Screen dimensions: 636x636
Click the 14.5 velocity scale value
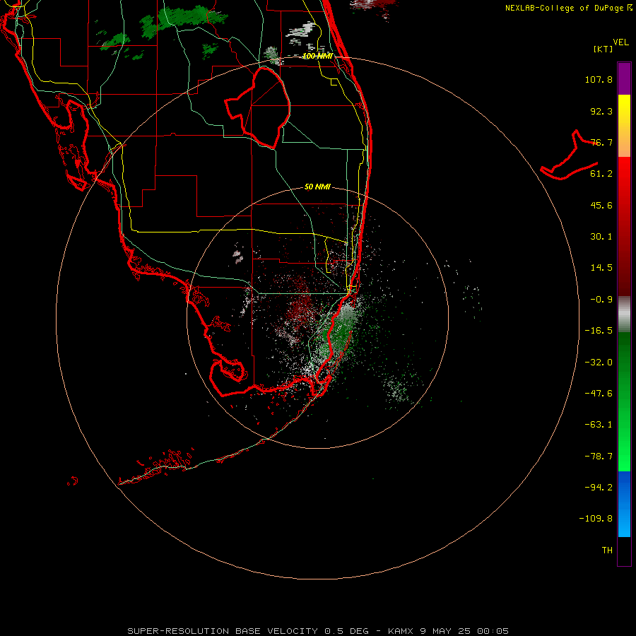(x=601, y=268)
